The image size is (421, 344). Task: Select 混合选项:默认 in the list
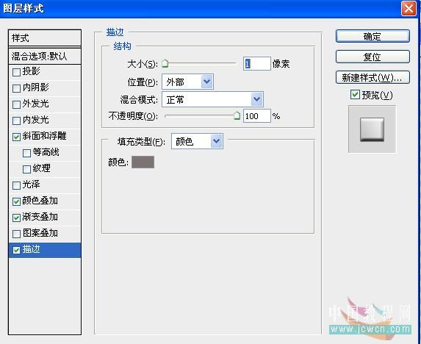click(x=45, y=57)
